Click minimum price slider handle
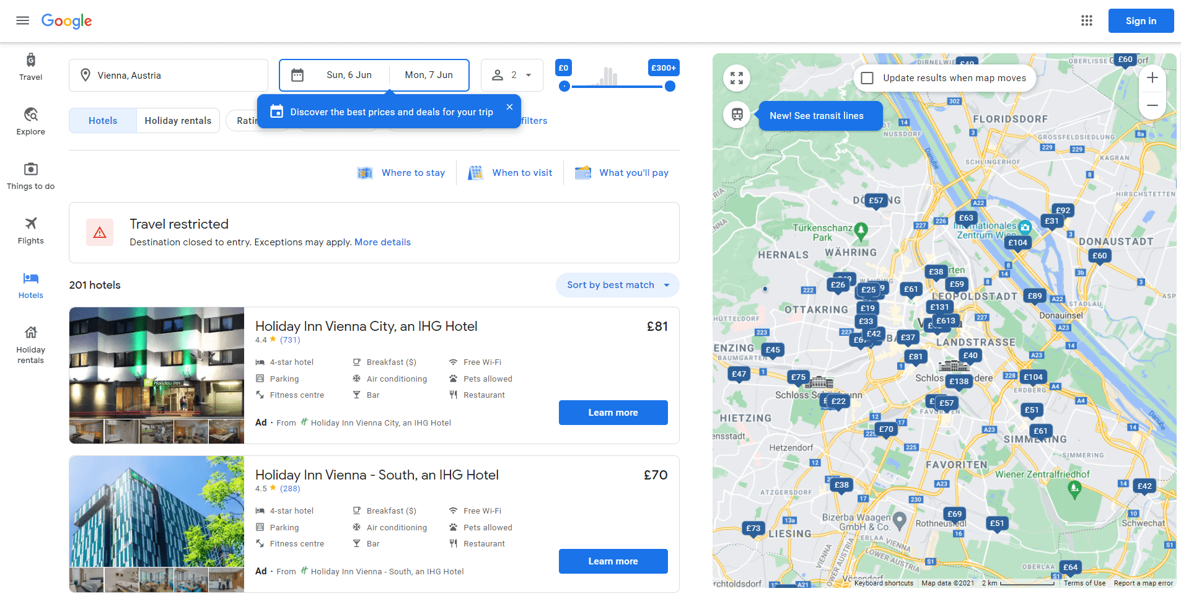 click(564, 87)
